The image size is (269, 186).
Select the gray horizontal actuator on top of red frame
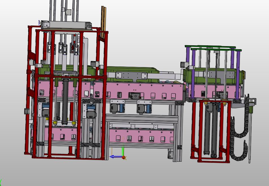(66, 25)
